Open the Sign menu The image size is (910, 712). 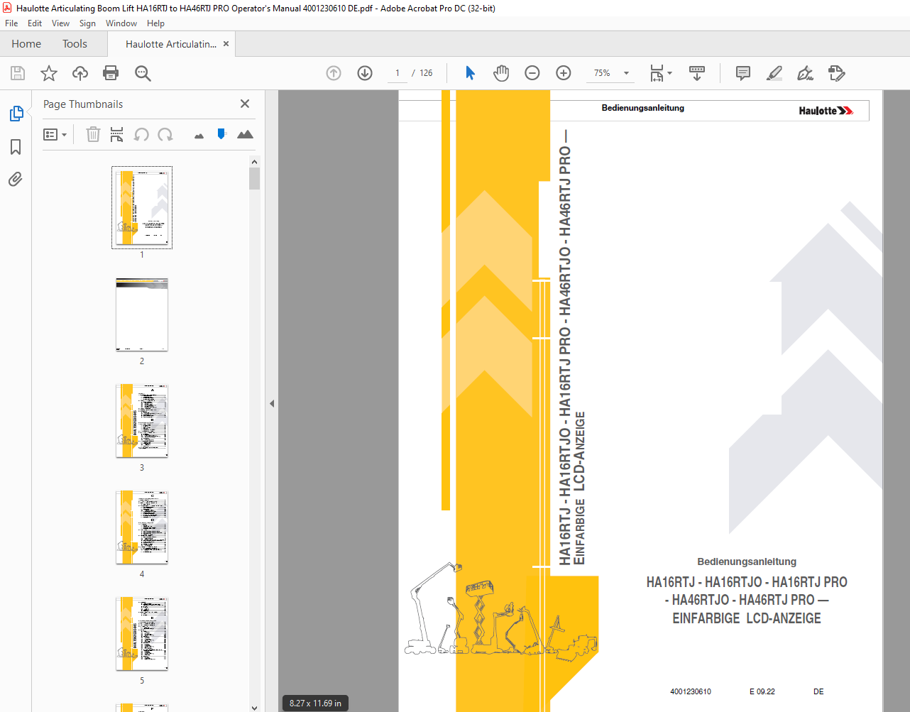tap(87, 23)
